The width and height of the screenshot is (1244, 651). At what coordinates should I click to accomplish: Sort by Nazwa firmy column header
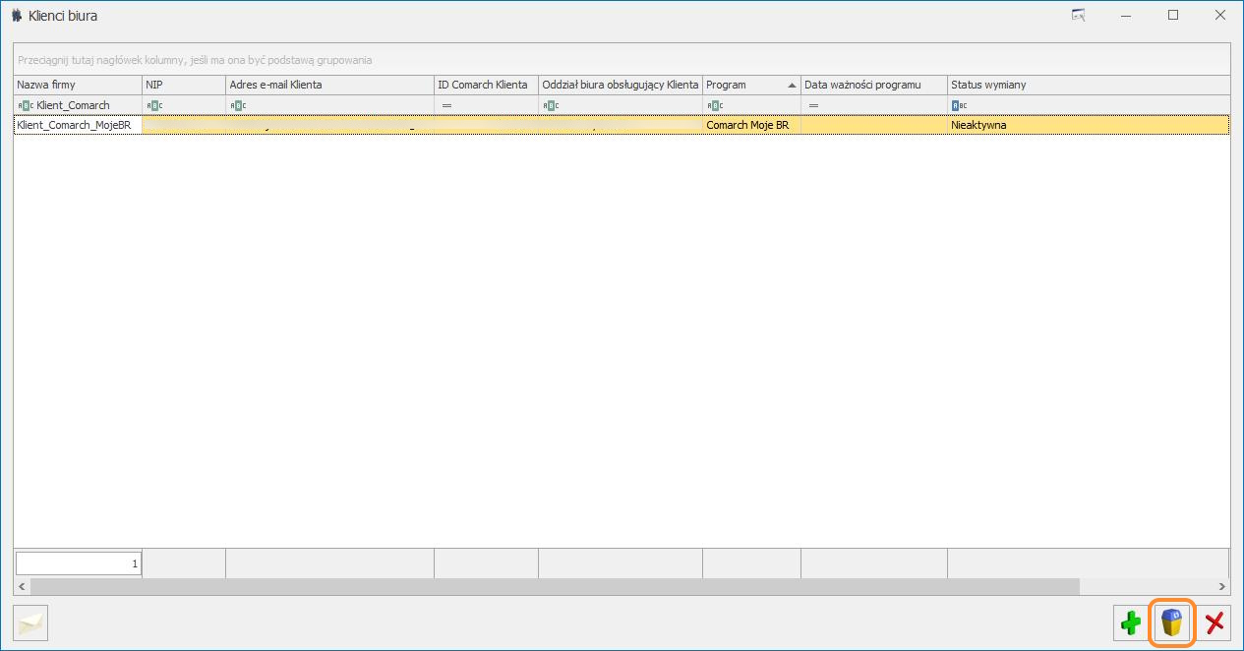pyautogui.click(x=78, y=86)
